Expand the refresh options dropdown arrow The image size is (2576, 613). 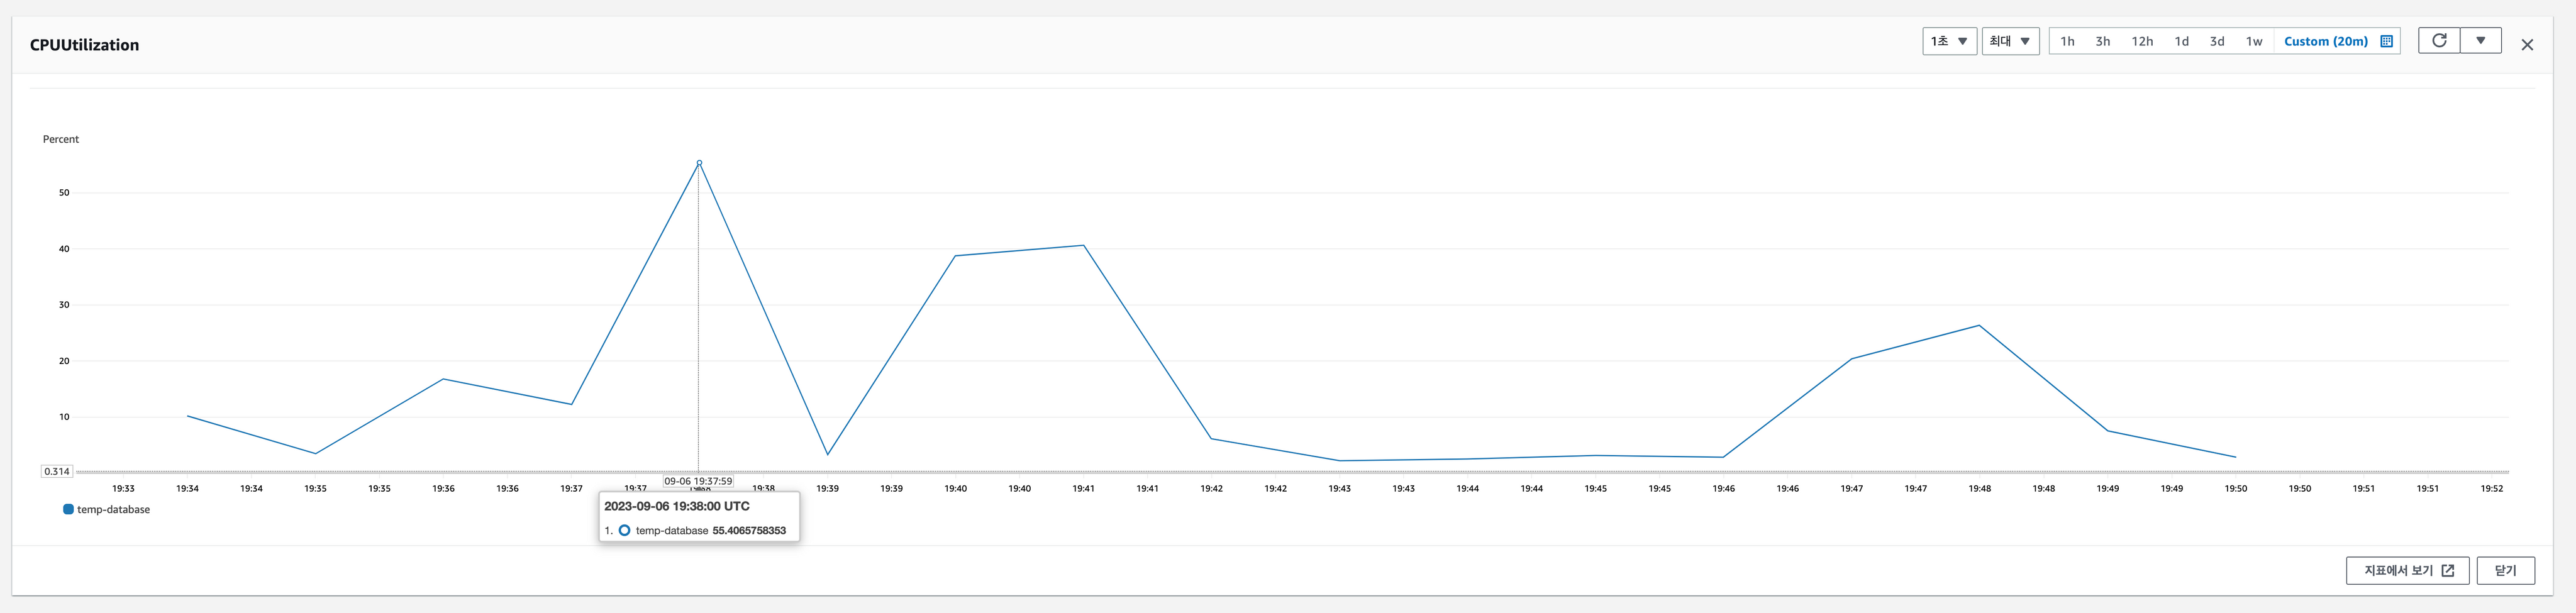[x=2481, y=41]
